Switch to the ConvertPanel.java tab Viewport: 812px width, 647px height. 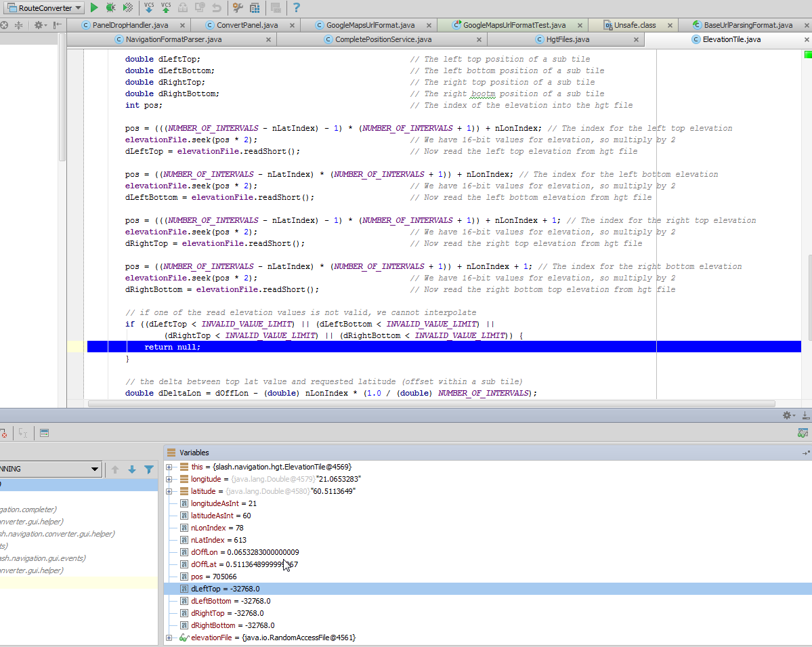click(x=247, y=25)
